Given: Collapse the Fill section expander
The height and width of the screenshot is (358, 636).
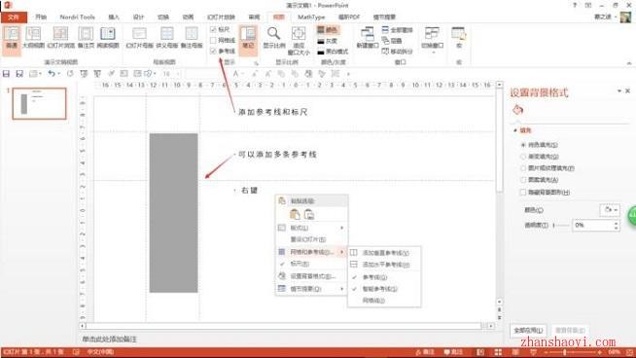Looking at the screenshot, I should point(515,130).
